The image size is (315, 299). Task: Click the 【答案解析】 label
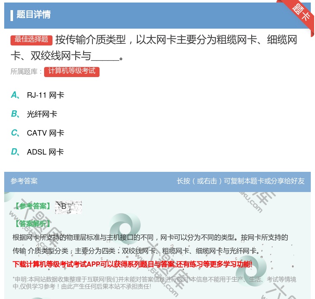[33, 224]
